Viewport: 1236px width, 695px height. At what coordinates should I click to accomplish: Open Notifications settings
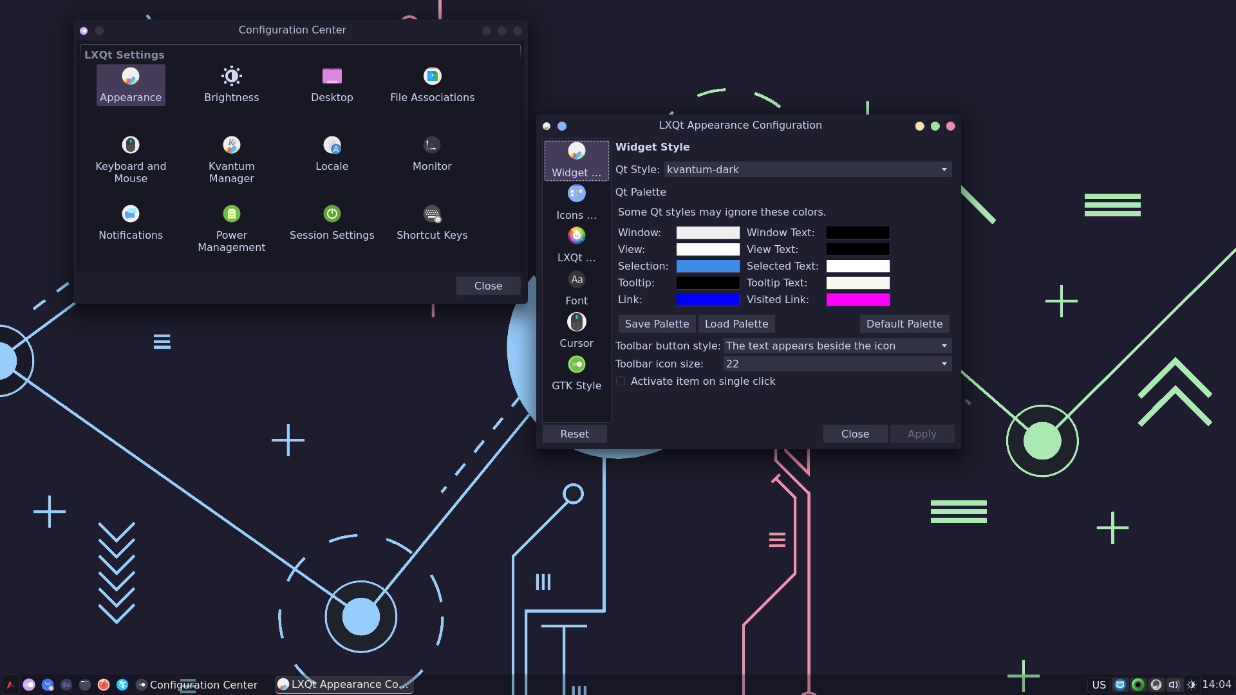click(x=131, y=223)
